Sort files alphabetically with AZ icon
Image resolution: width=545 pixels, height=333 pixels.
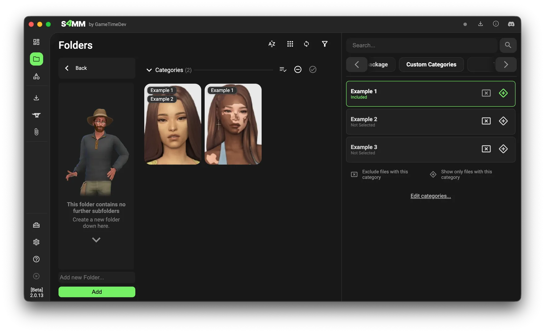click(x=272, y=44)
